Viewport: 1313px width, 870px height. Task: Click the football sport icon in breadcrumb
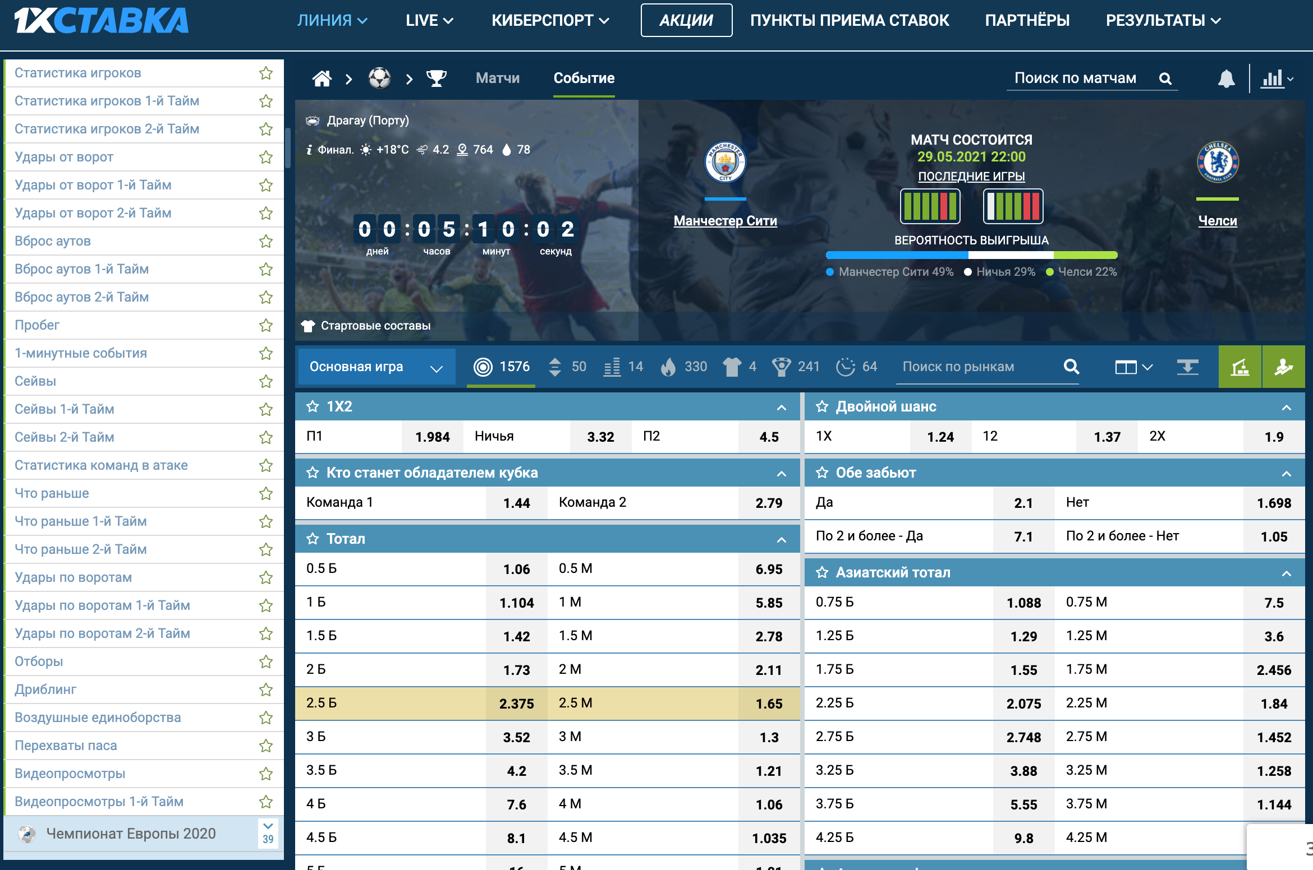(379, 78)
